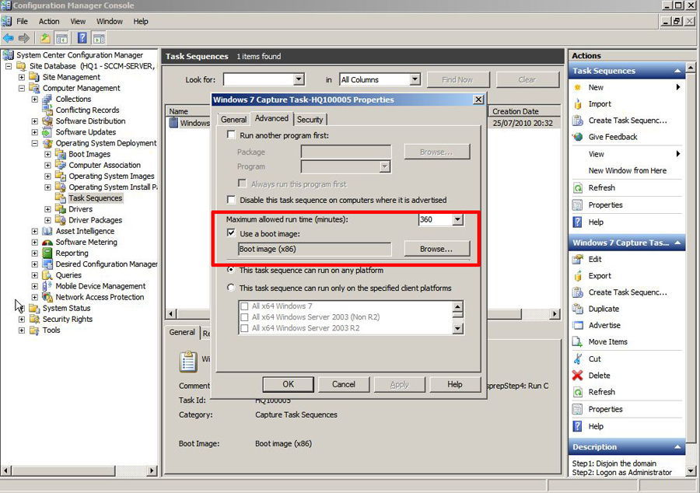Image resolution: width=700 pixels, height=493 pixels.
Task: Click the Give Feedback globe icon
Action: pos(578,137)
